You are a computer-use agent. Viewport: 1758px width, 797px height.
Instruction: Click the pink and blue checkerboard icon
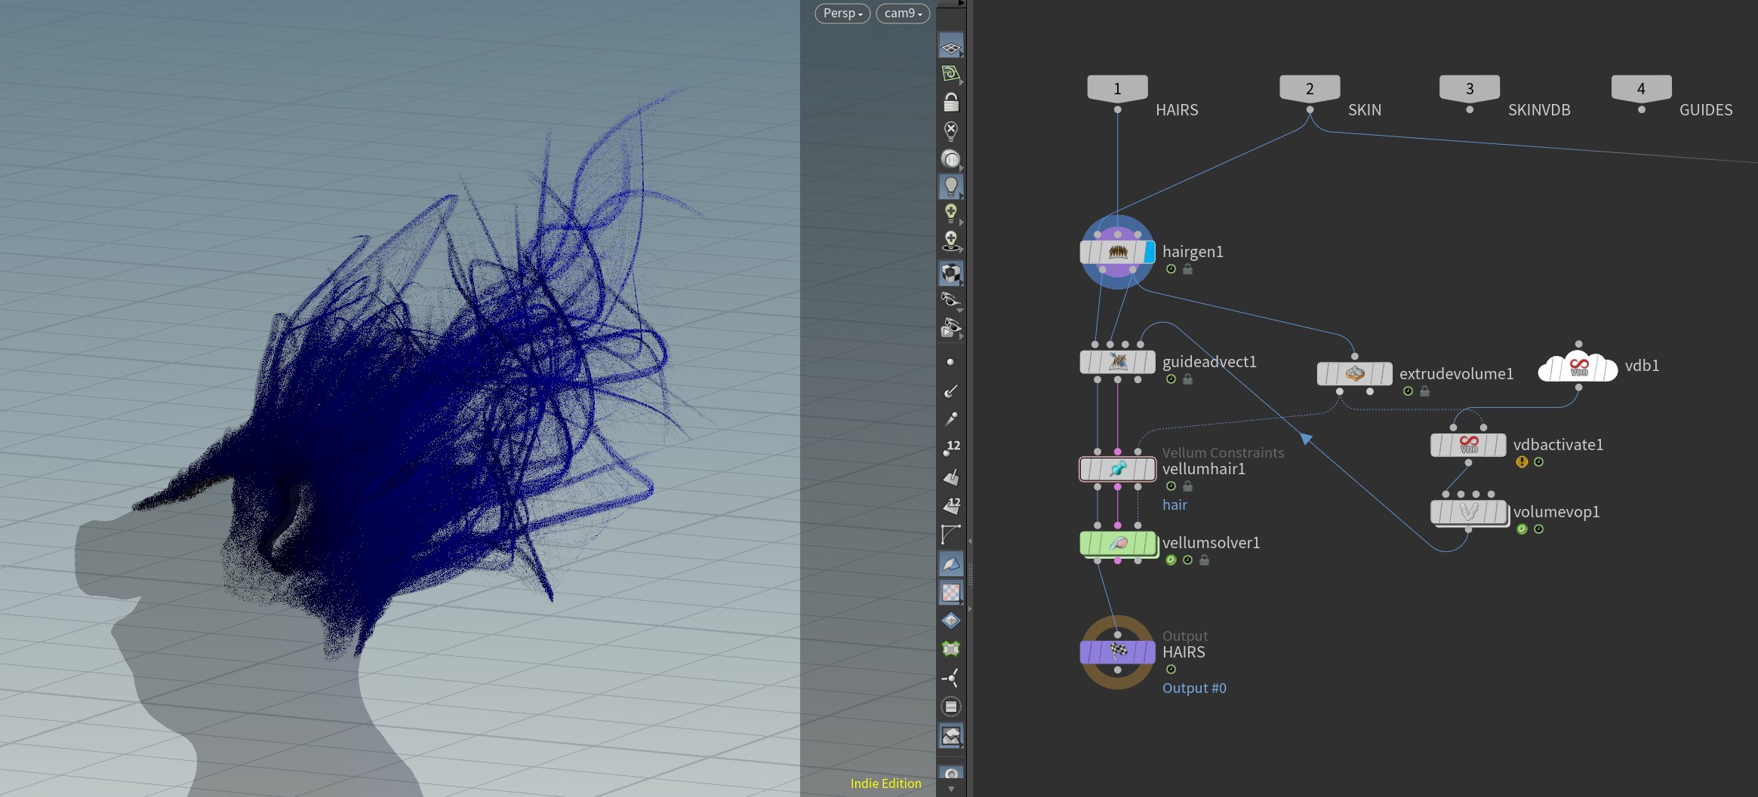(x=951, y=592)
